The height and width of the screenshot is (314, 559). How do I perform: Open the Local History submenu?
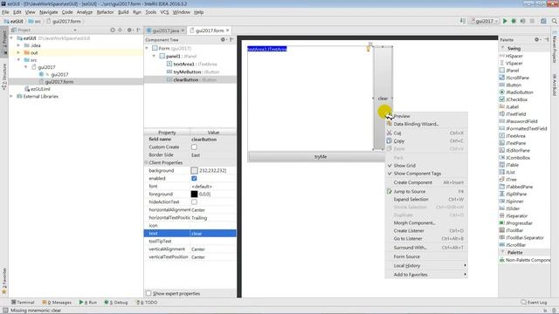point(426,265)
